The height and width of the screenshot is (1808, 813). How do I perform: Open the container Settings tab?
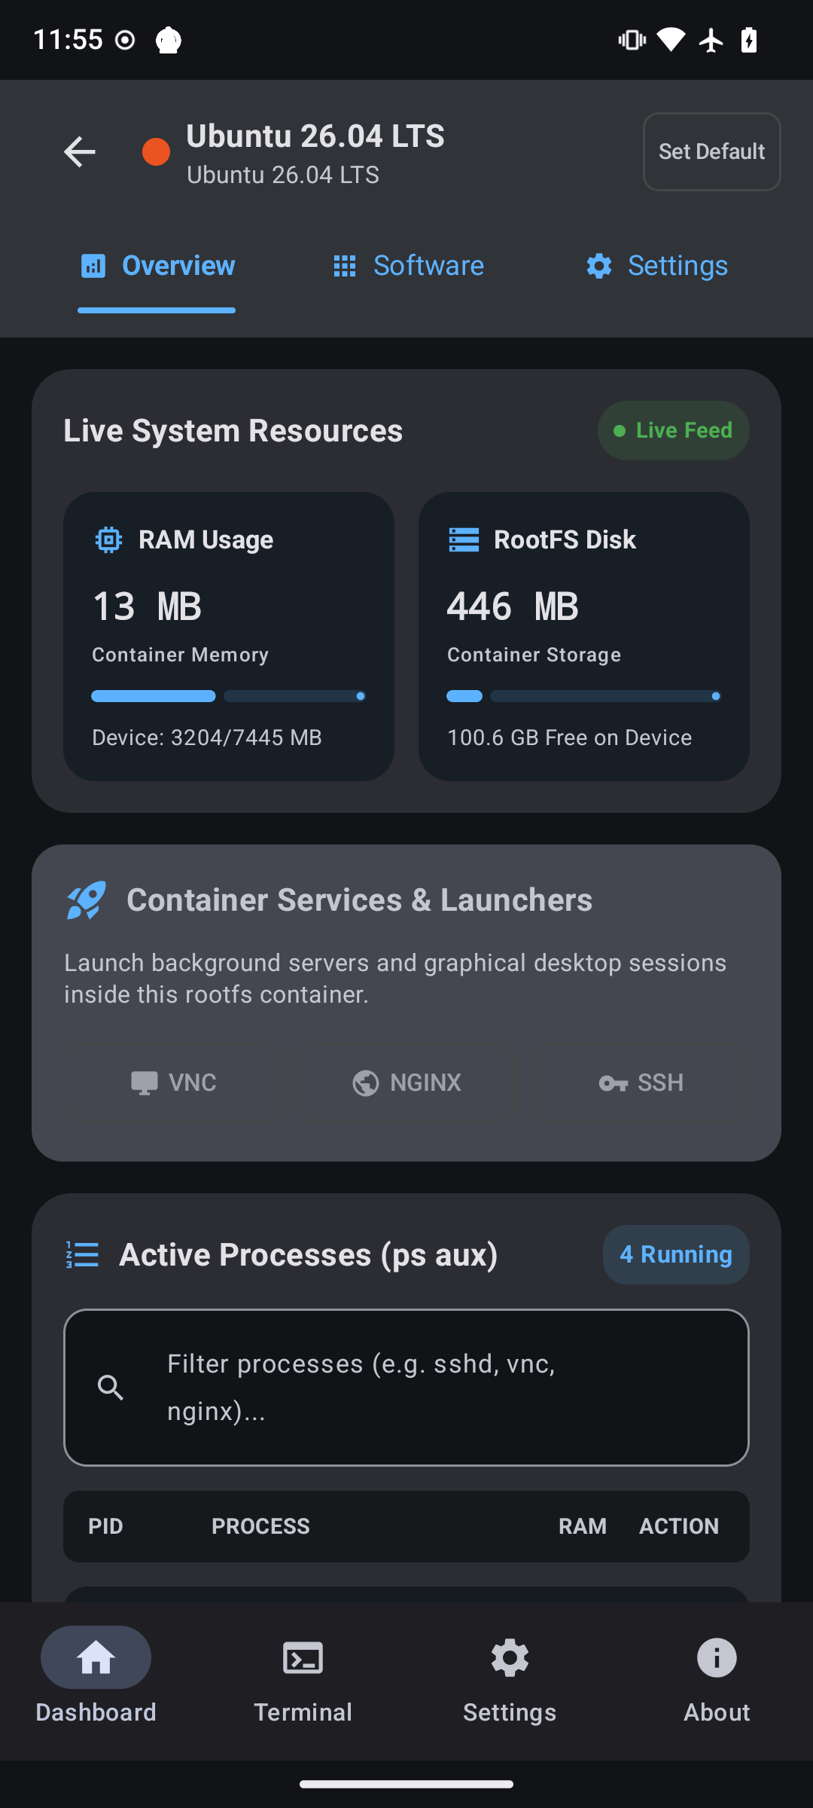[x=656, y=266]
